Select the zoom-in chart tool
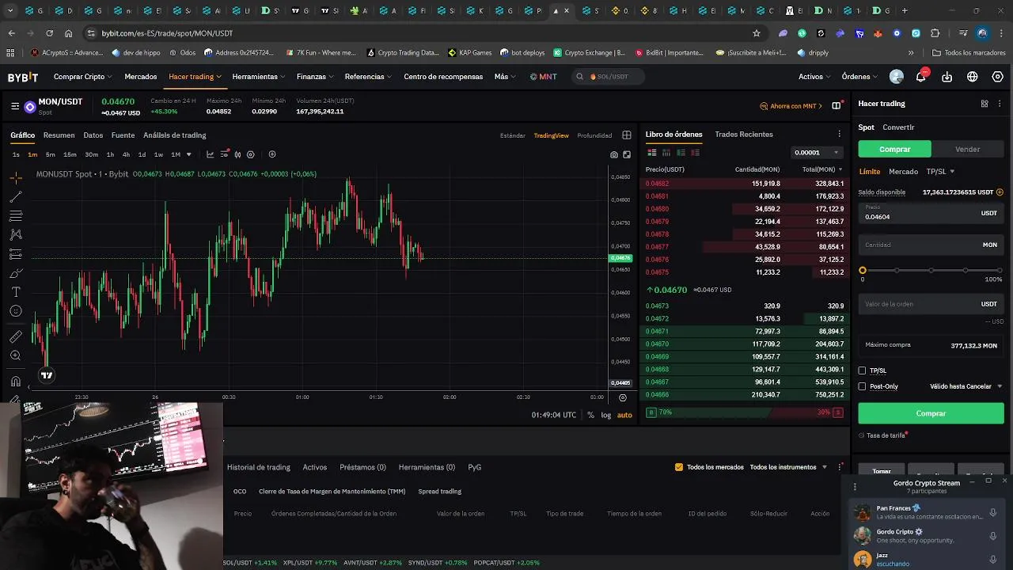The width and height of the screenshot is (1013, 570). click(x=16, y=355)
